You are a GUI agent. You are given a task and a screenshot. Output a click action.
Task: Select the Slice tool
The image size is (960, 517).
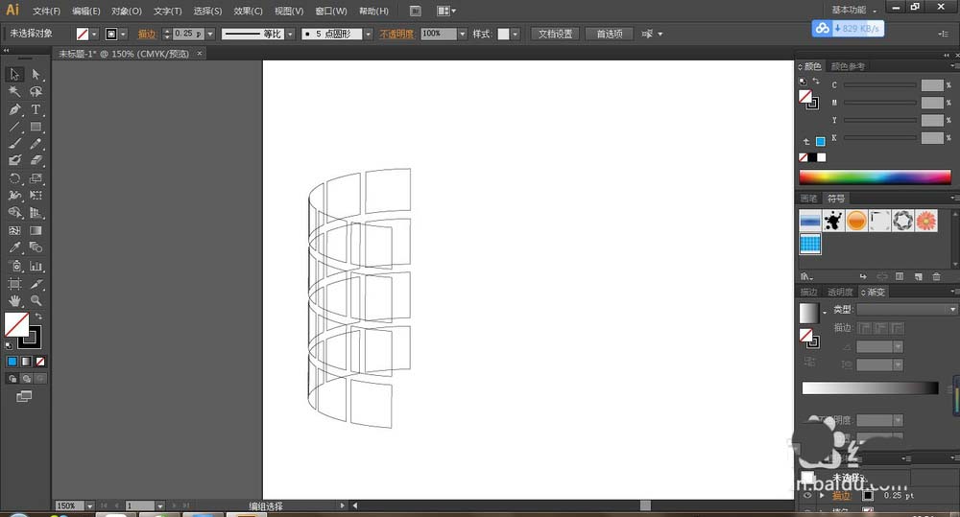click(36, 284)
